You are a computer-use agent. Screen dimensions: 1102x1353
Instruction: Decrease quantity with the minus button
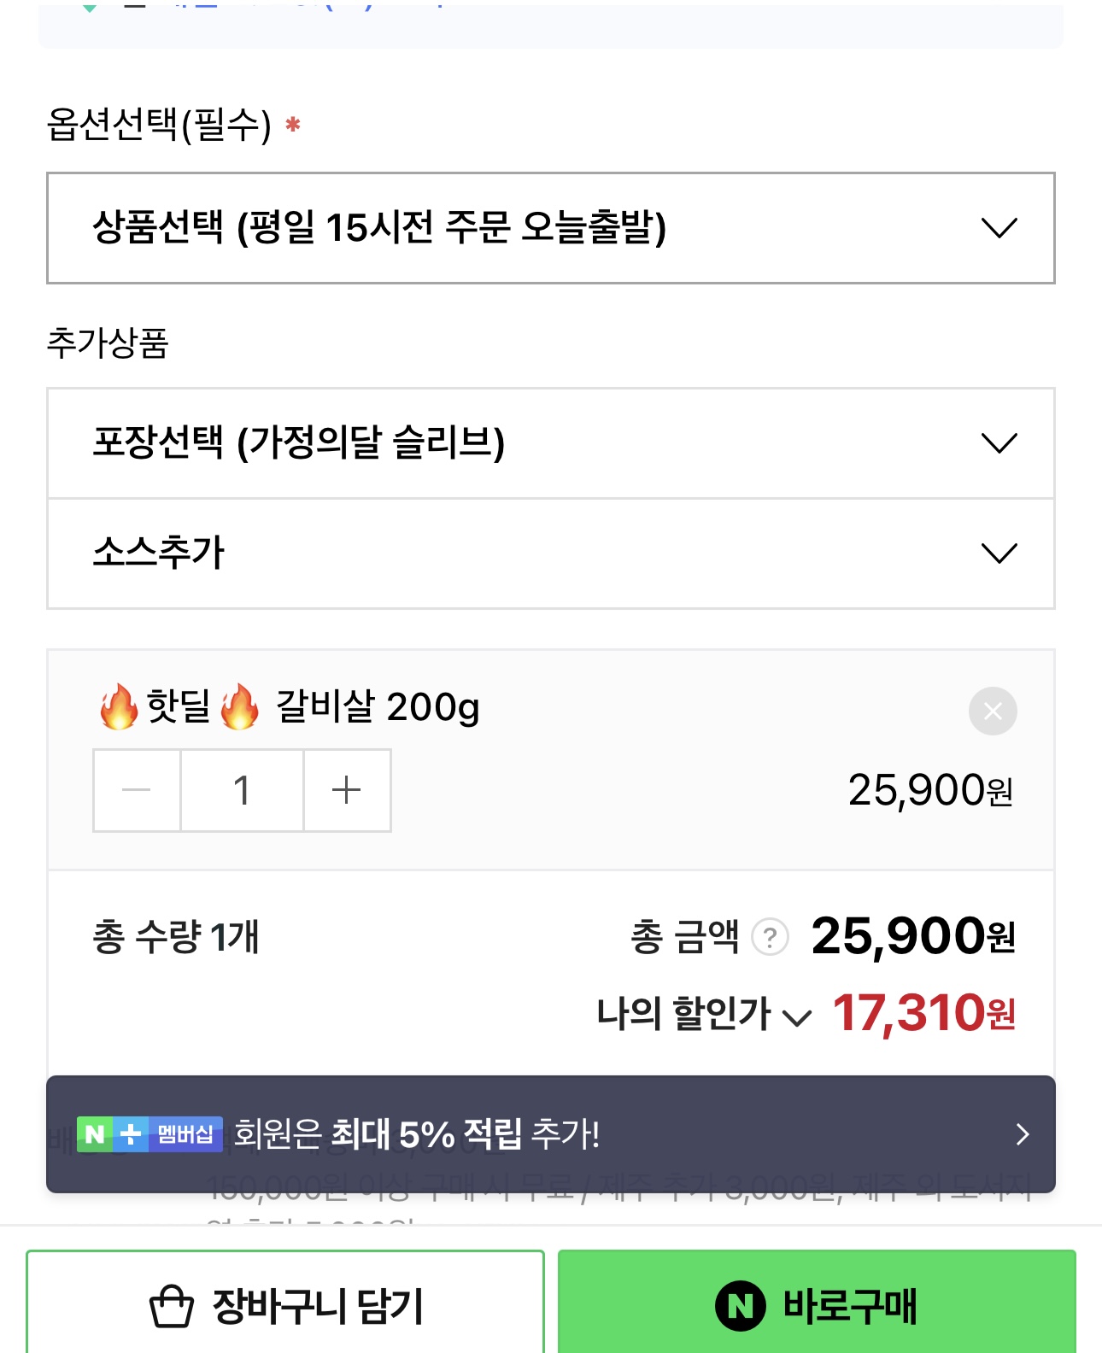137,790
